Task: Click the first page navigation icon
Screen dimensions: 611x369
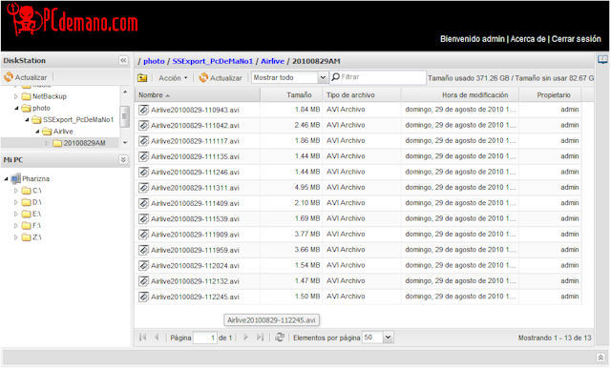Action: point(142,338)
